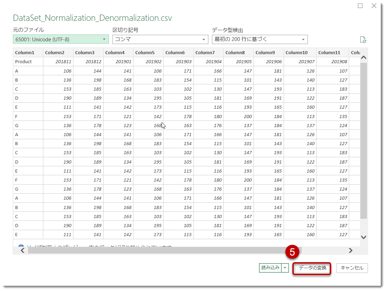Select the Column5 header
The image size is (386, 291).
point(148,53)
